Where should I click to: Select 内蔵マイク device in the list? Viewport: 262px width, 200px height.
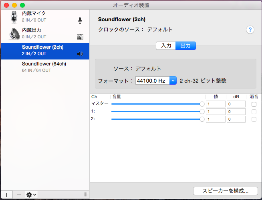pos(45,17)
